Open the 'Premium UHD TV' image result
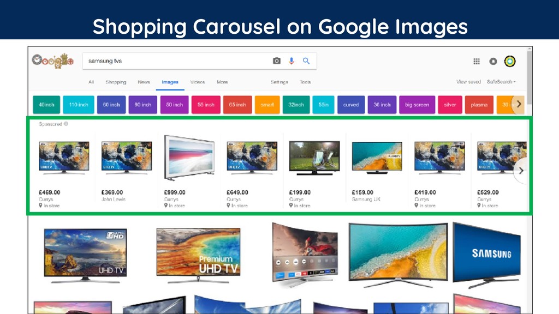 pos(198,255)
